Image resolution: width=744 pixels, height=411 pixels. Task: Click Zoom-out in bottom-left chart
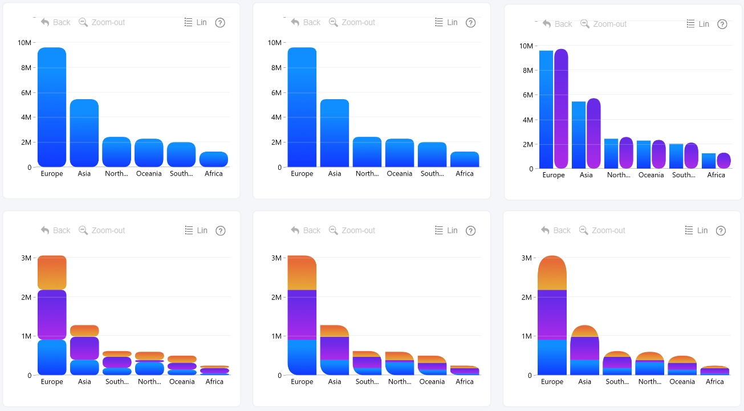(x=101, y=230)
